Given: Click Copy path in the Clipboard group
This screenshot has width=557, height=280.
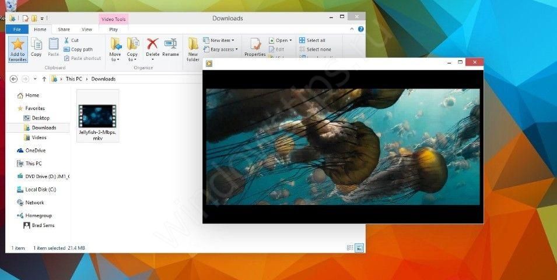Looking at the screenshot, I should (81, 49).
